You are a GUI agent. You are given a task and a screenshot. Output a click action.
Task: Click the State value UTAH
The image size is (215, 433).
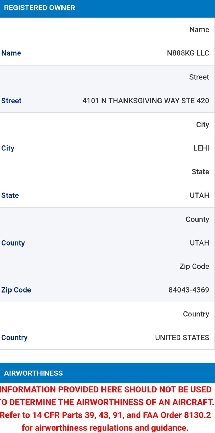199,195
